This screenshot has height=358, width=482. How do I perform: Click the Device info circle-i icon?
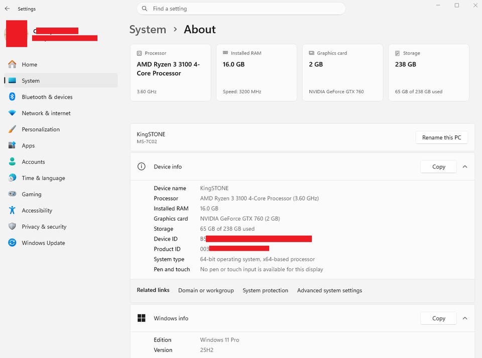pyautogui.click(x=142, y=166)
